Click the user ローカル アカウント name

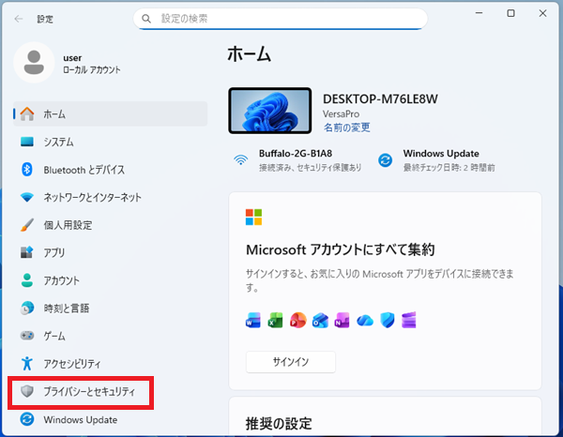pos(92,64)
